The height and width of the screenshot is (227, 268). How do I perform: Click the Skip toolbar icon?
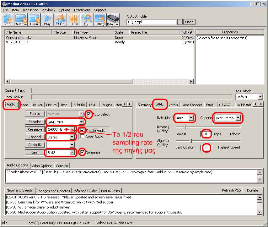[61, 20]
